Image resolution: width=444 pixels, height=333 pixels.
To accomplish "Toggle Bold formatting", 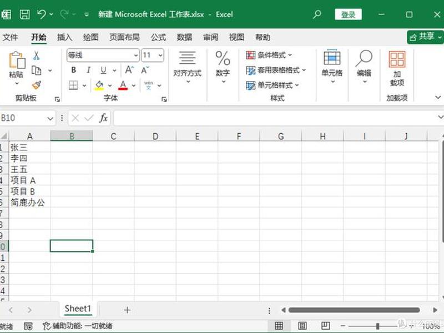I will coord(74,70).
